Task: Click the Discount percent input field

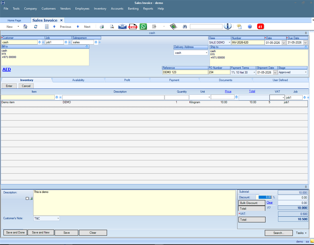Action: click(x=264, y=197)
